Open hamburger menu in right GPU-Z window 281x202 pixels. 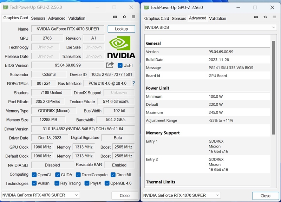pyautogui.click(x=274, y=17)
